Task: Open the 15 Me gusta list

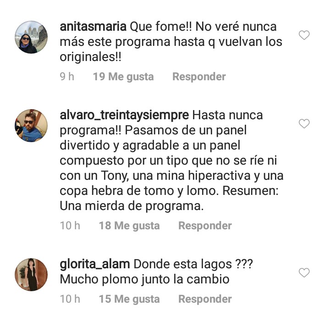Action: (x=129, y=299)
